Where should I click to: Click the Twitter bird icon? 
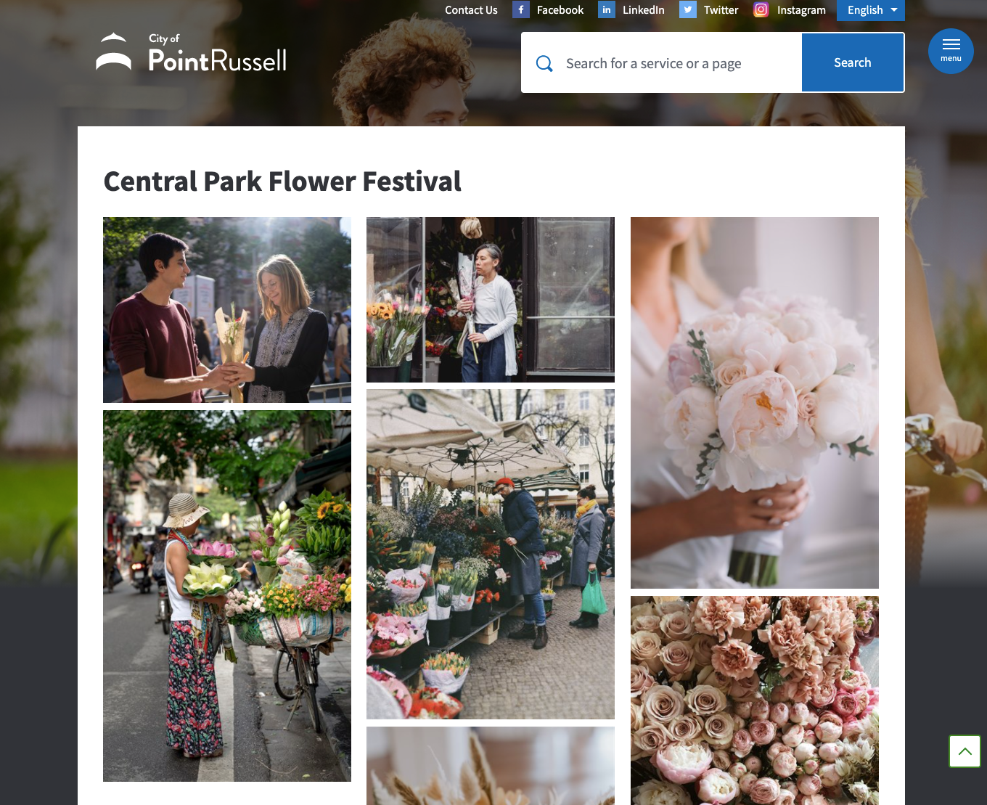(688, 9)
